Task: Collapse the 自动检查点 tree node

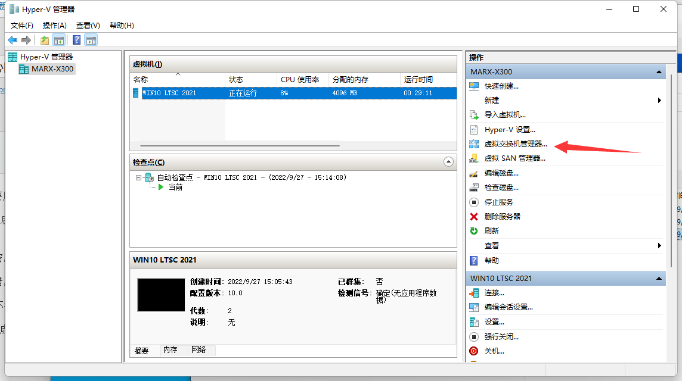Action: click(138, 177)
